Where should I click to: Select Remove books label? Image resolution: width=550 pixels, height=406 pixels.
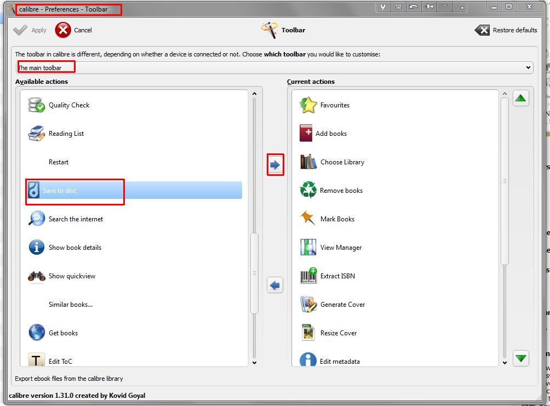click(341, 191)
